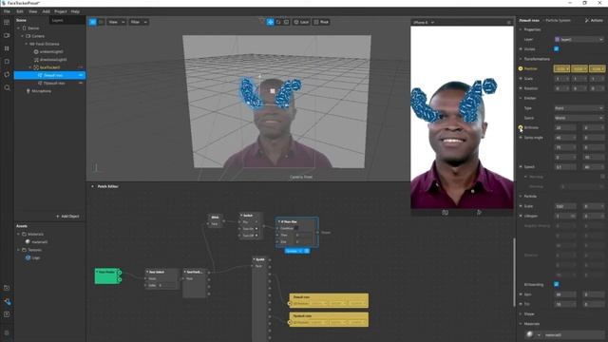Click the simulator camera-switch icon
The height and width of the screenshot is (342, 608).
(446, 213)
